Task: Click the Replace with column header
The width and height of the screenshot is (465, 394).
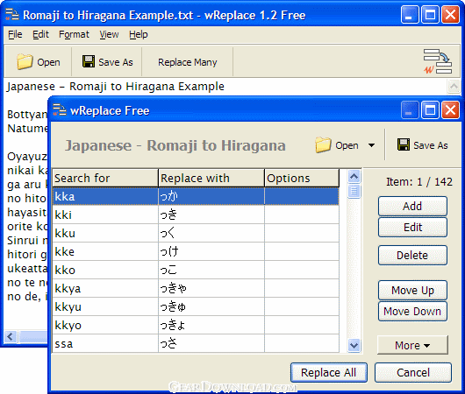Action: point(211,179)
